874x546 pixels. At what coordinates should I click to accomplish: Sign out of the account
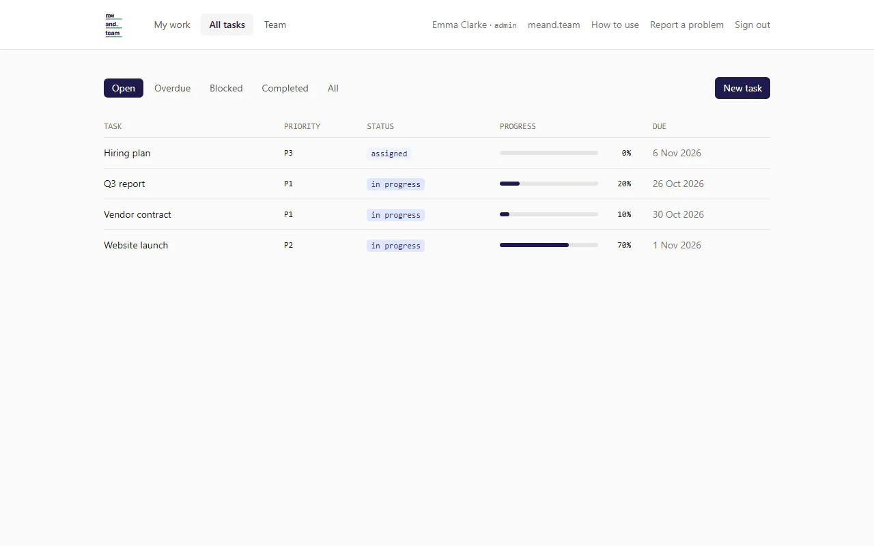(752, 25)
